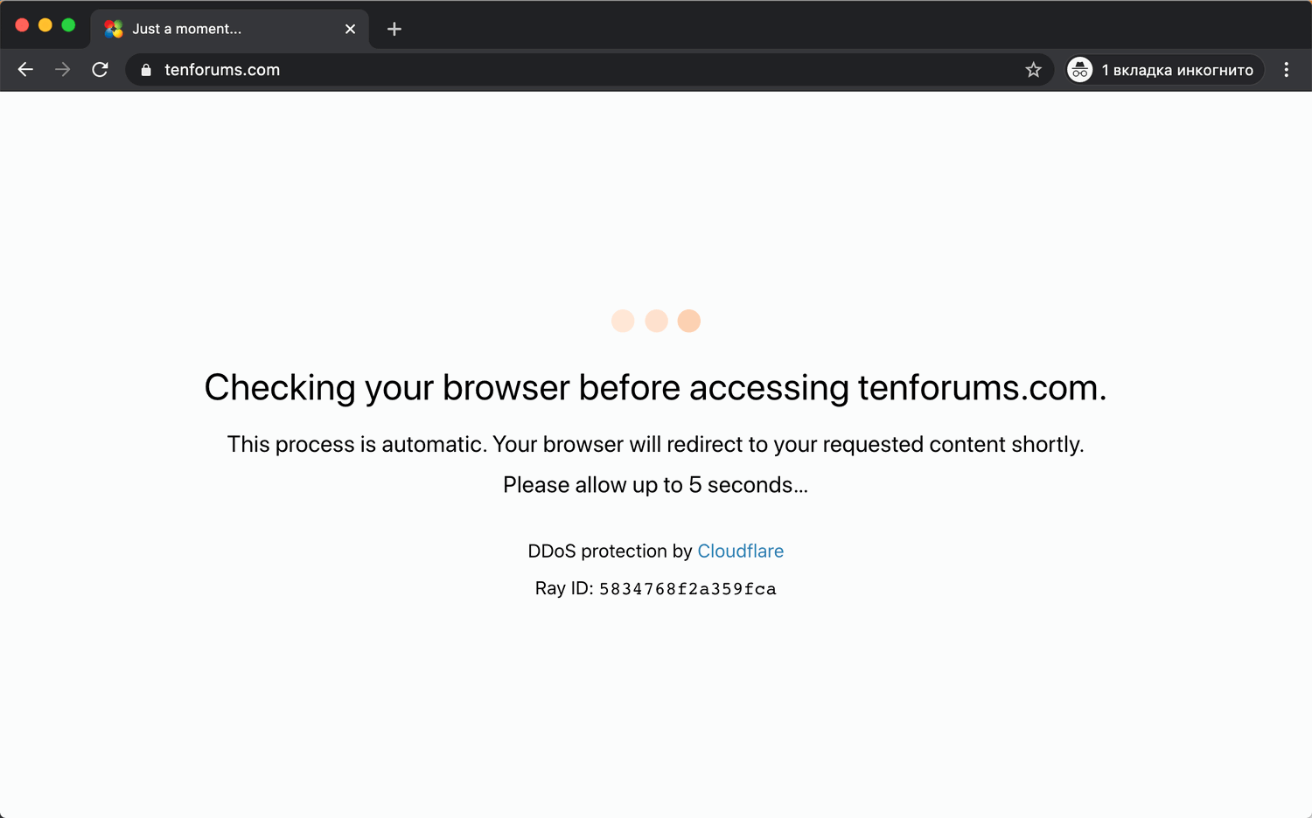Viewport: 1312px width, 818px height.
Task: Click the lock icon in the address bar
Action: 145,70
